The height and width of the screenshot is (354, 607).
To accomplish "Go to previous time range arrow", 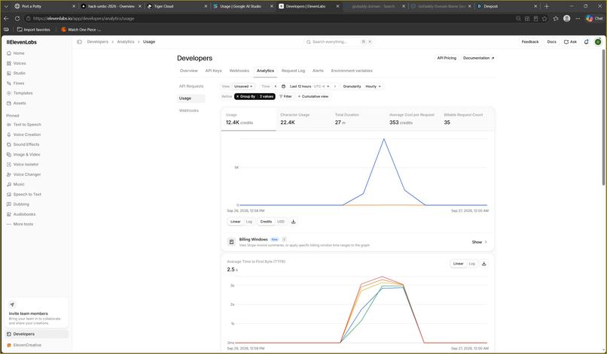I will point(276,86).
